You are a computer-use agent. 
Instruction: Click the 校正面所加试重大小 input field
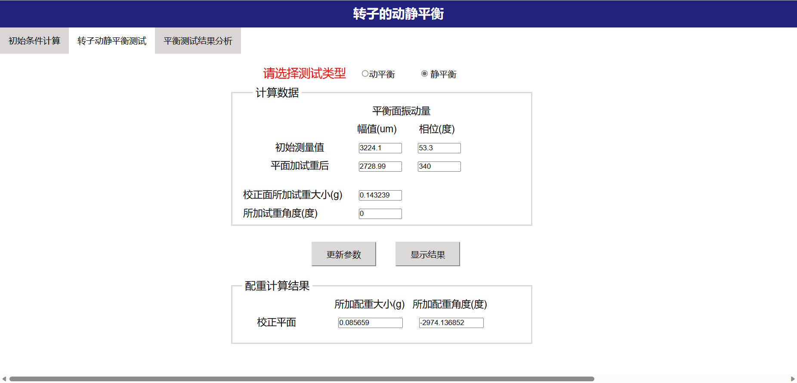(x=380, y=195)
